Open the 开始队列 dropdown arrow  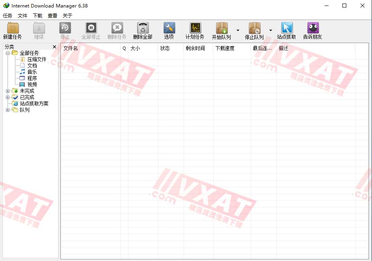[x=238, y=31]
